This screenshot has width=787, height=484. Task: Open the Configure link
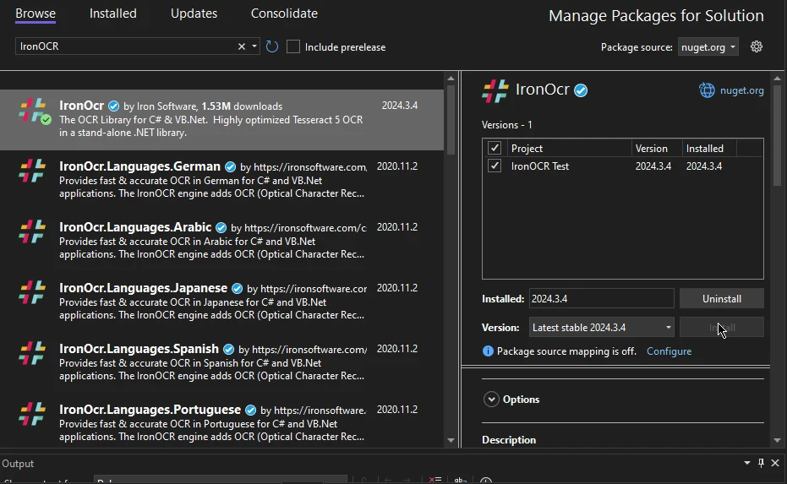(x=669, y=351)
